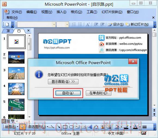Select the Line drawing tool
Viewport: 158px width, 138px height.
tap(52, 127)
